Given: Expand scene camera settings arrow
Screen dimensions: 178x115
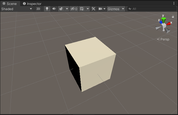Looking at the screenshot, I should tap(104, 9).
